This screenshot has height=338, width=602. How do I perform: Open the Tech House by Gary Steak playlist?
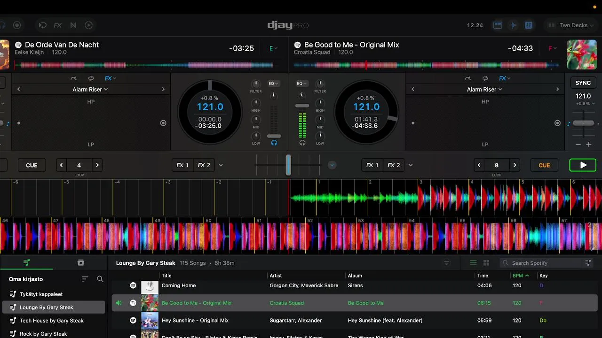tap(52, 321)
